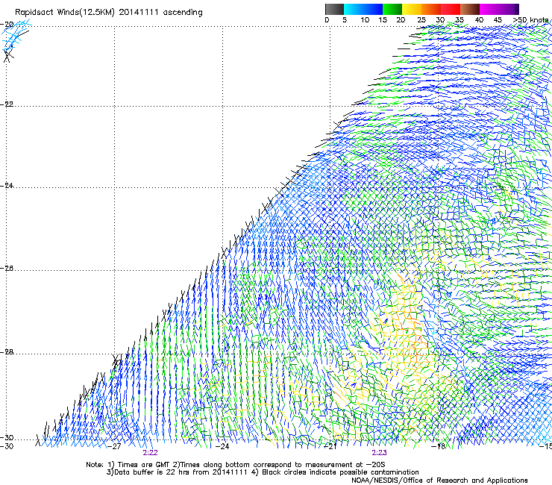This screenshot has width=552, height=485.
Task: Click the -24 latitude axis label
Action: pyautogui.click(x=7, y=185)
